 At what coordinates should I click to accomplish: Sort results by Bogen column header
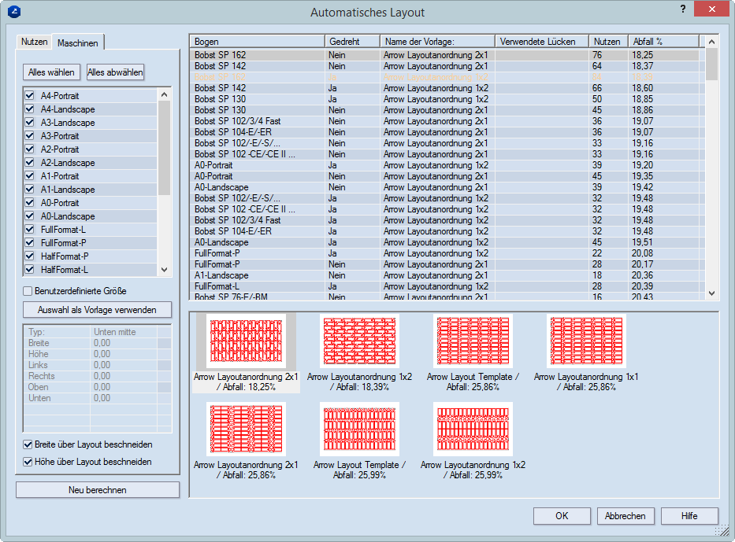(x=257, y=41)
